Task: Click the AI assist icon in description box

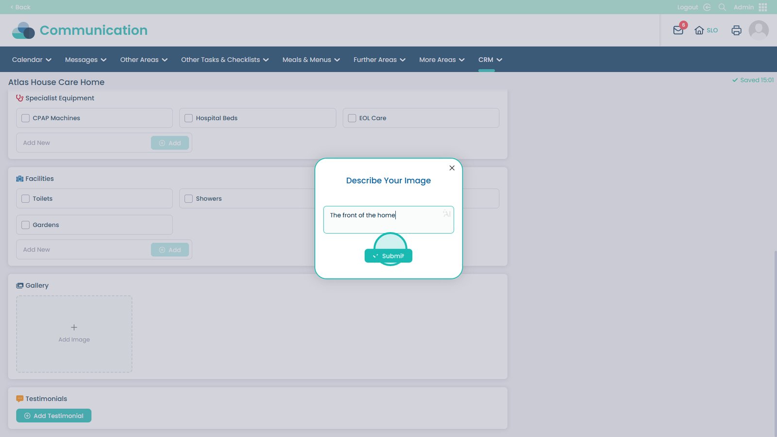Action: point(447,214)
